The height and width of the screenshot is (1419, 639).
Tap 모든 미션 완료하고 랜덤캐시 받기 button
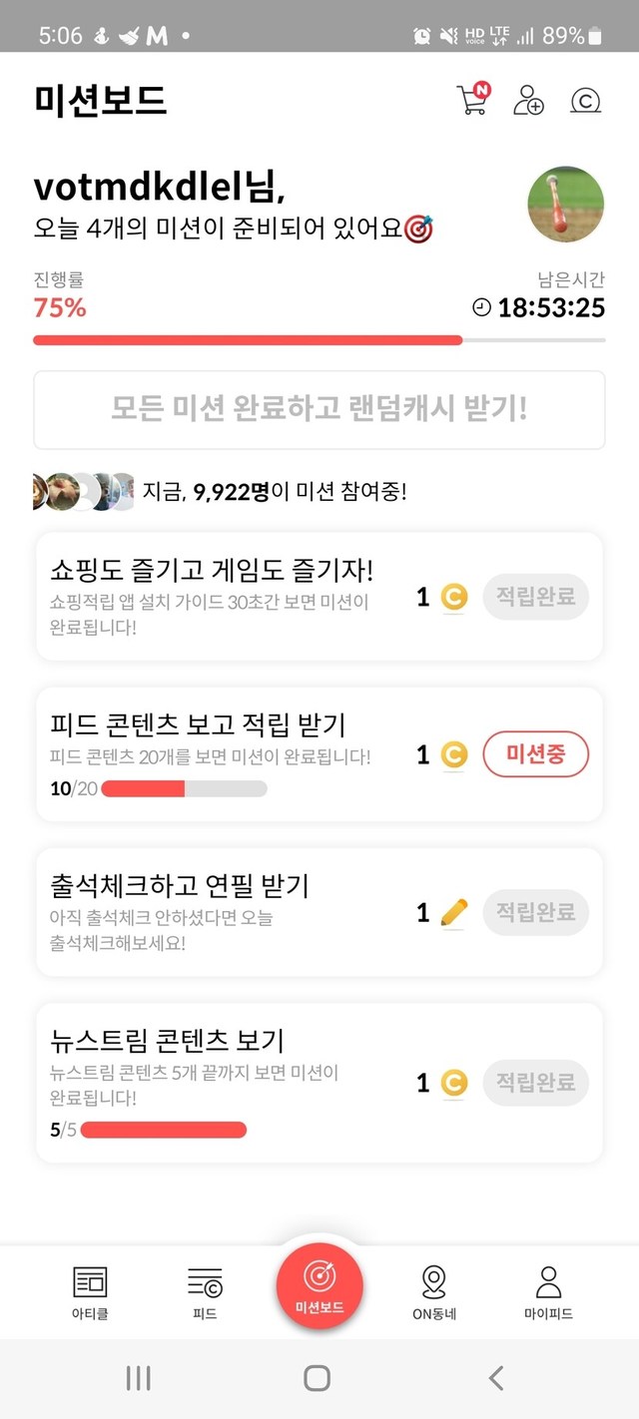click(319, 409)
